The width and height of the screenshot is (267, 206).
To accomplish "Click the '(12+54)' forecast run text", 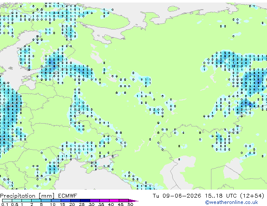I will click(x=252, y=196).
